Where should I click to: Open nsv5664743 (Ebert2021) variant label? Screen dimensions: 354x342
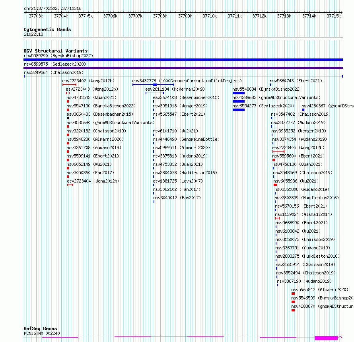[x=296, y=81]
